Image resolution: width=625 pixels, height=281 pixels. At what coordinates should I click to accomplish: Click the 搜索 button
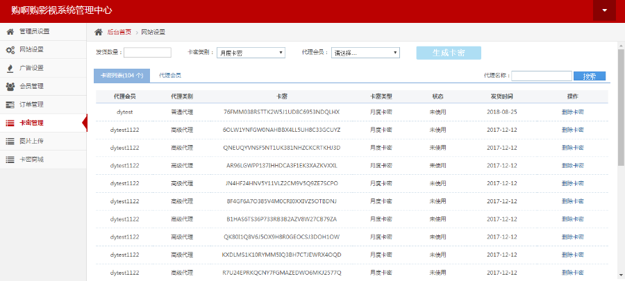(590, 76)
